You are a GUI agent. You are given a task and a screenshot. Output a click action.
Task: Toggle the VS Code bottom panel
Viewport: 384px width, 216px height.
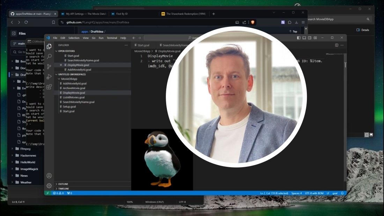pyautogui.click(x=304, y=38)
